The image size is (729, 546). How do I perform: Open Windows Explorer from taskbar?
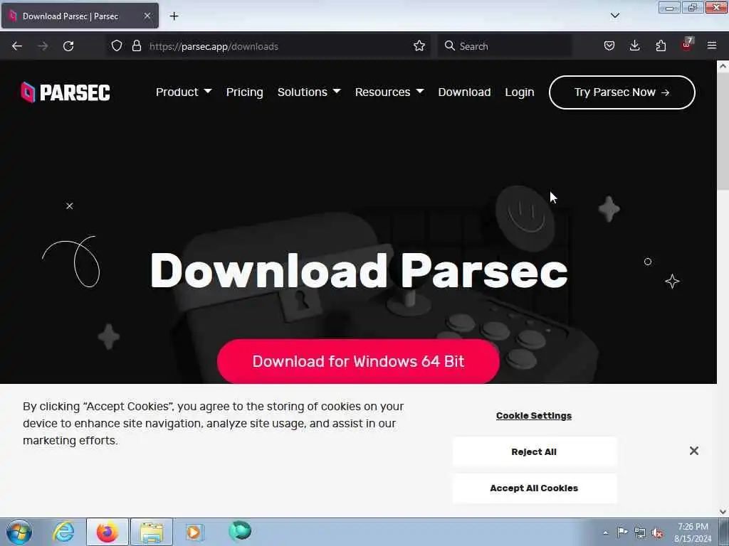point(152,532)
